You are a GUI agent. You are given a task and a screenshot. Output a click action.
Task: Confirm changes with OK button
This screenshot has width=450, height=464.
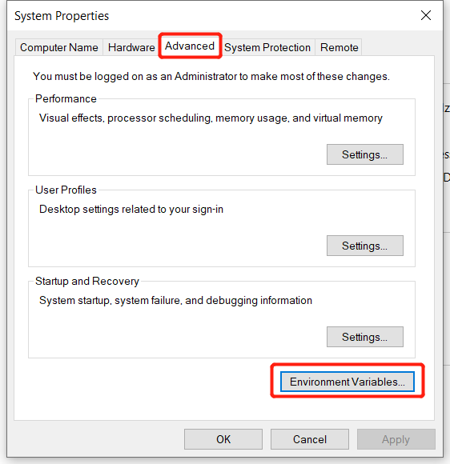coord(223,439)
